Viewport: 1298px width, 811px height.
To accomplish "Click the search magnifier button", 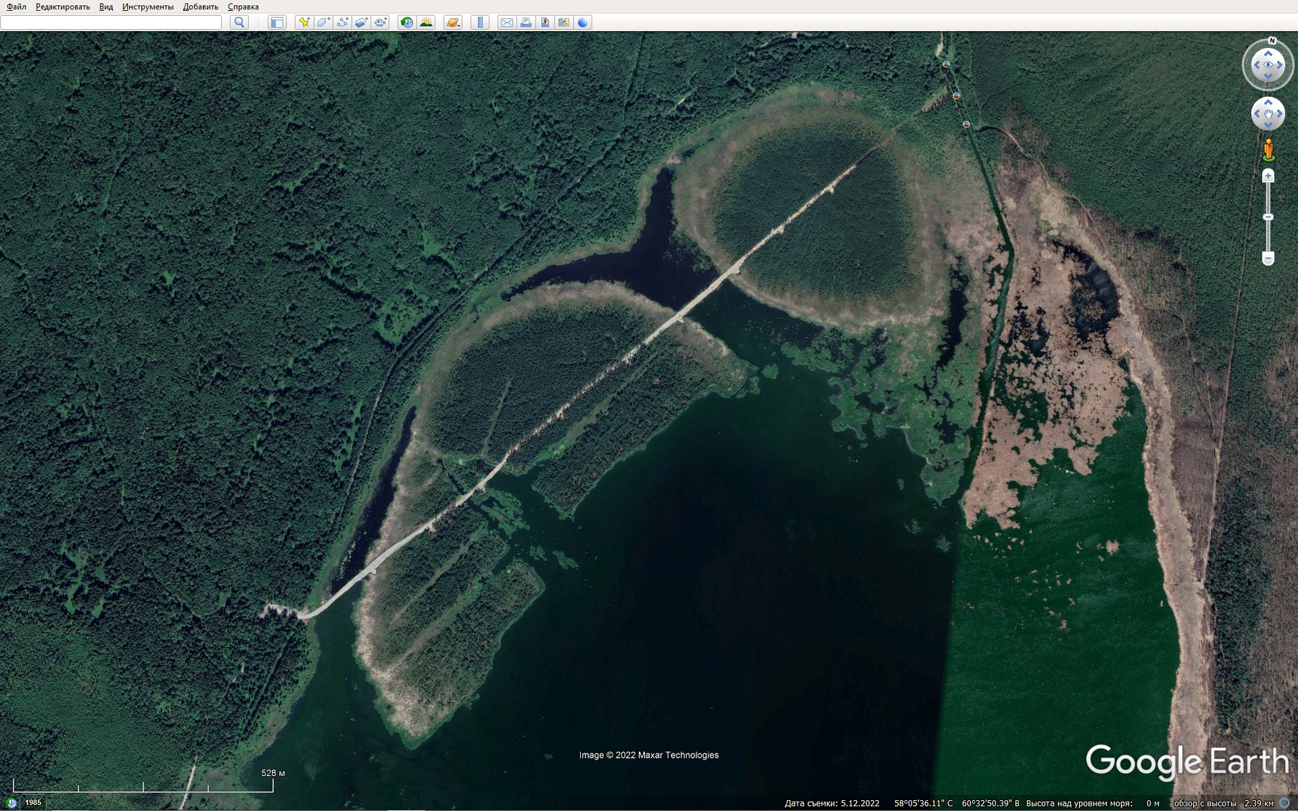I will [239, 22].
